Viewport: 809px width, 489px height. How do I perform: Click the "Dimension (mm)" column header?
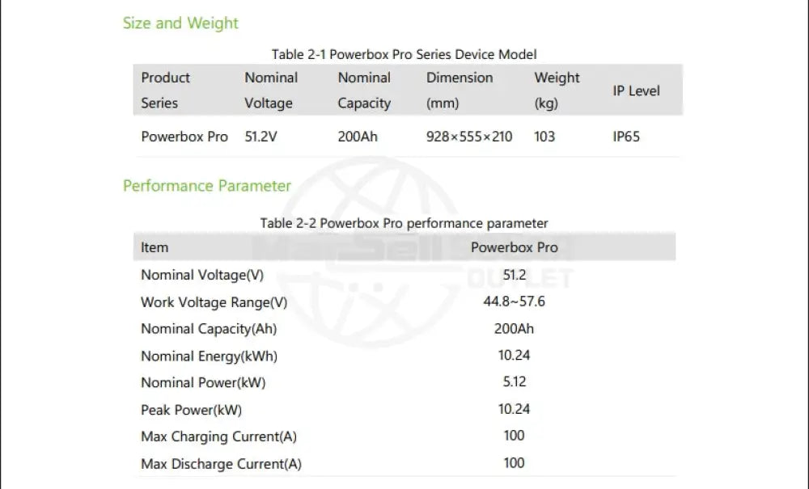click(459, 91)
